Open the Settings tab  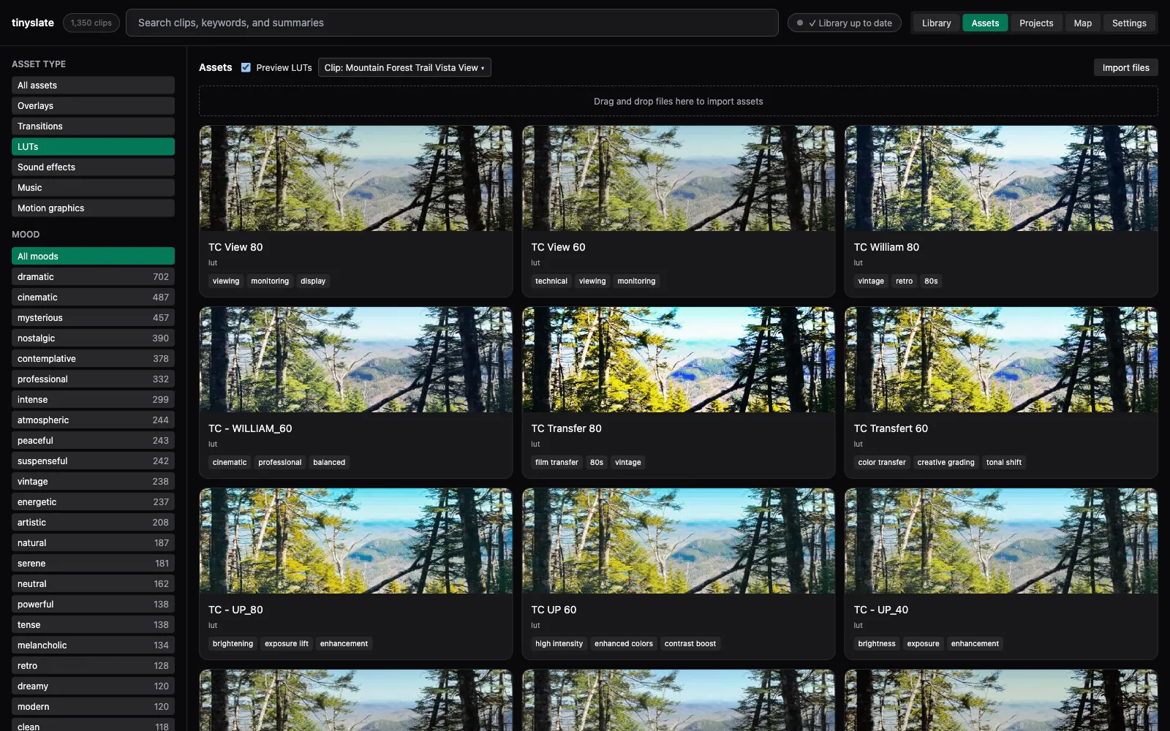[x=1129, y=23]
